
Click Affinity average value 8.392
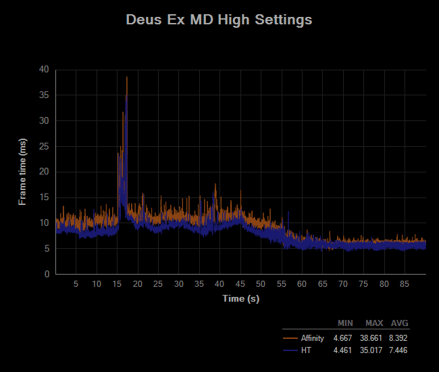pyautogui.click(x=398, y=338)
